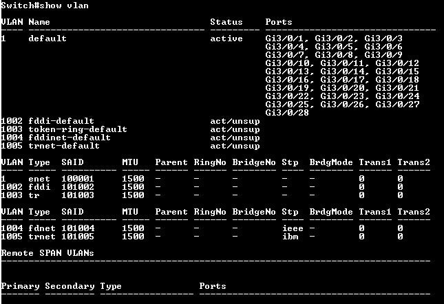The image size is (444, 304).
Task: Click SAID value 101004
Action: click(78, 228)
